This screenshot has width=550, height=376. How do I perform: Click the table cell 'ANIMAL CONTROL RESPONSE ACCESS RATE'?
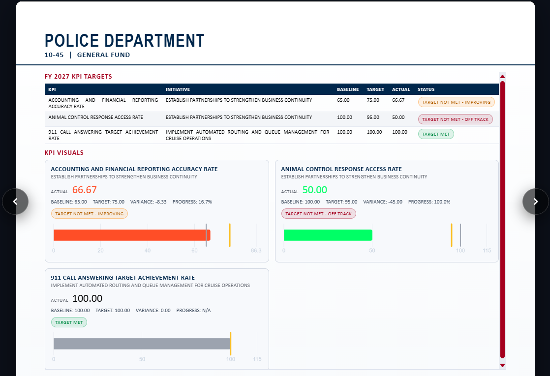(96, 117)
